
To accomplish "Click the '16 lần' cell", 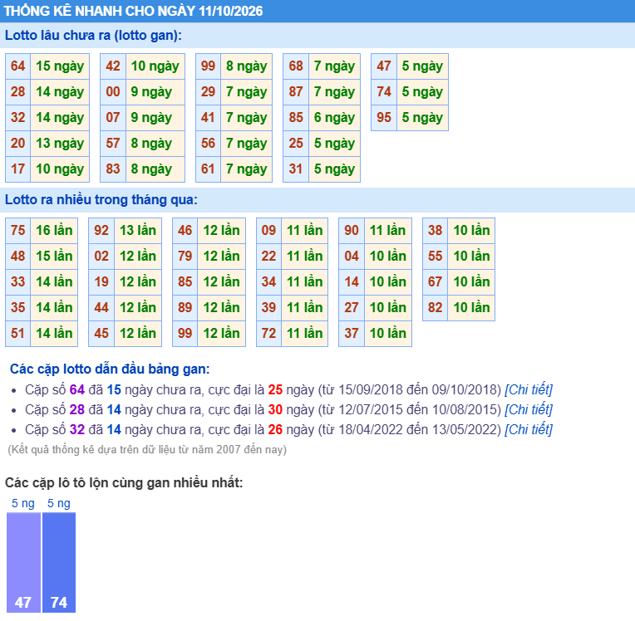I will tap(54, 231).
